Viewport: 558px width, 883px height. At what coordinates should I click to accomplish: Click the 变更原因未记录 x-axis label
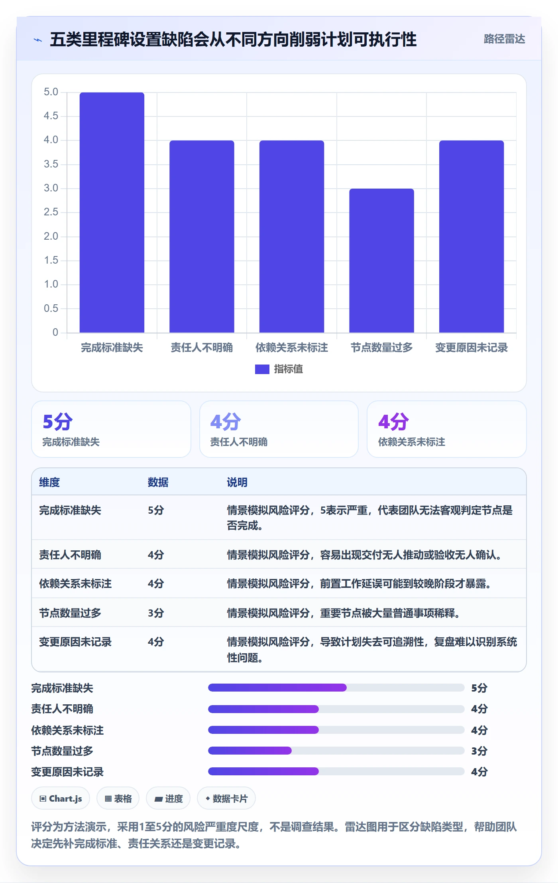[x=472, y=348]
